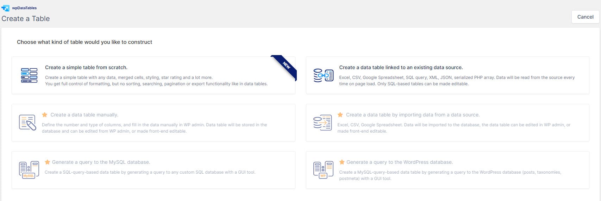Select 'Create a data table manually' heading
This screenshot has width=601, height=201.
84,115
